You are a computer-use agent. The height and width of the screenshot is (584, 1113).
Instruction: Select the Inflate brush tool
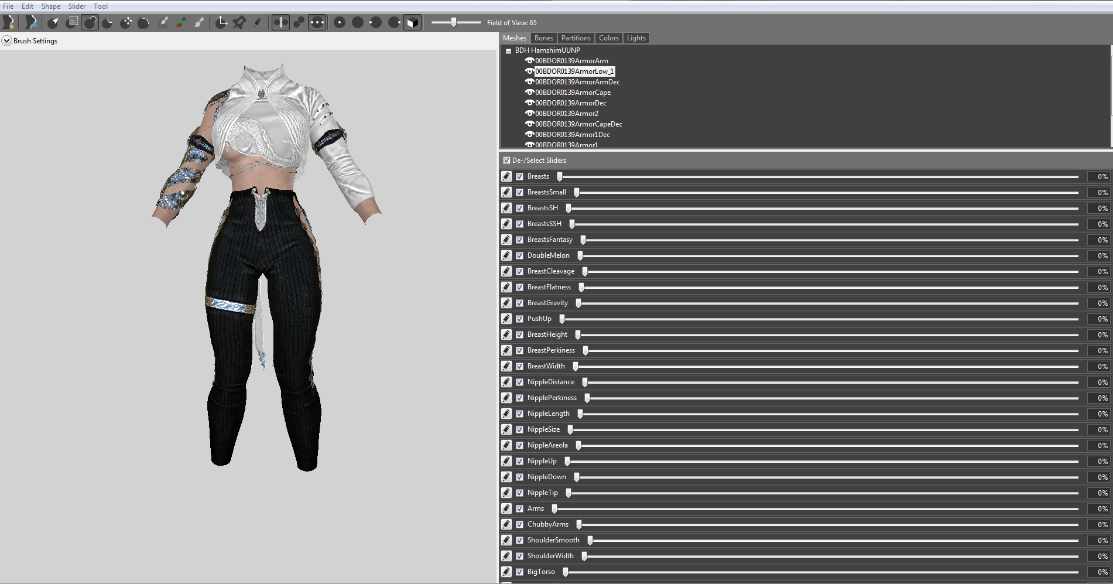click(x=90, y=22)
